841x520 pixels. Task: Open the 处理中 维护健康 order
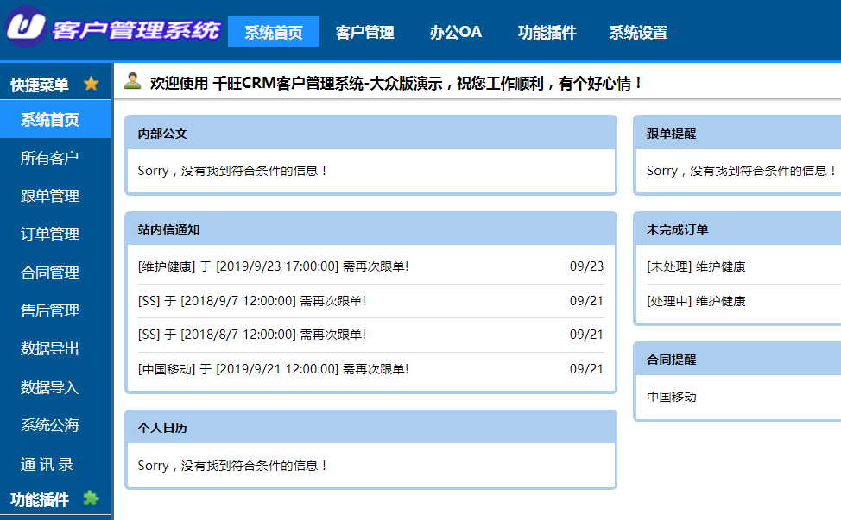point(696,301)
